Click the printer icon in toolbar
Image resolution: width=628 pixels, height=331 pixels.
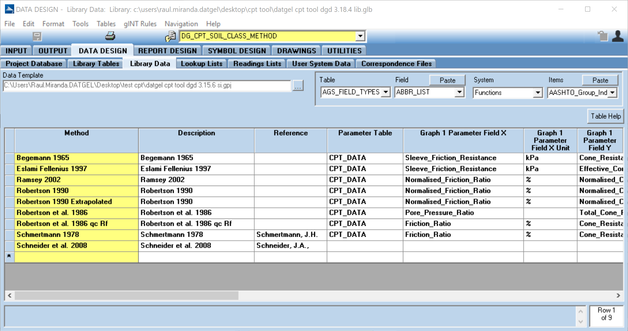[110, 36]
